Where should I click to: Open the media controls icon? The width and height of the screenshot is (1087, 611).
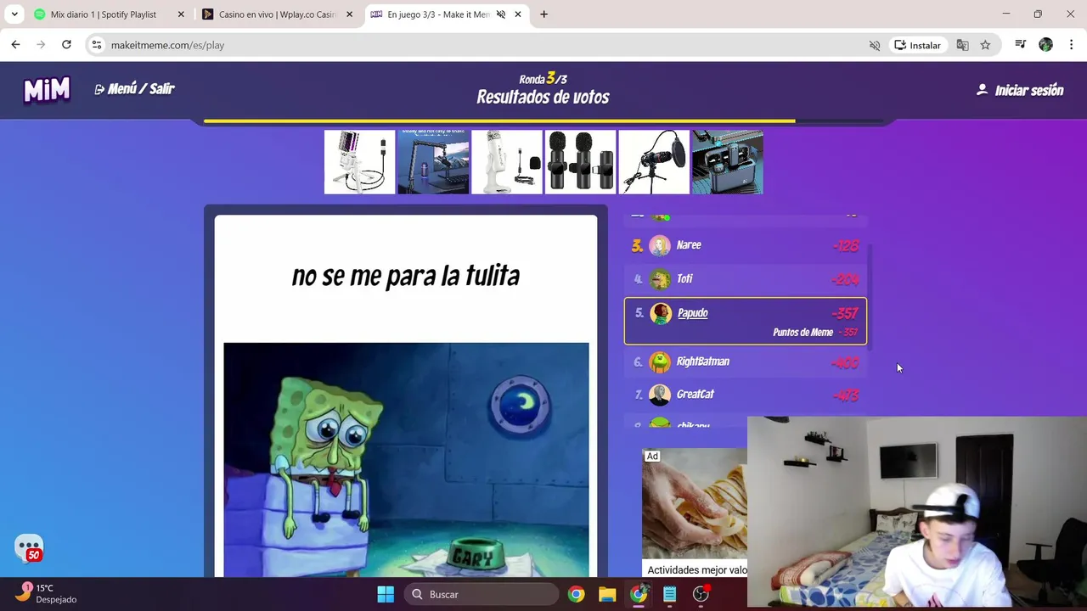(1021, 45)
